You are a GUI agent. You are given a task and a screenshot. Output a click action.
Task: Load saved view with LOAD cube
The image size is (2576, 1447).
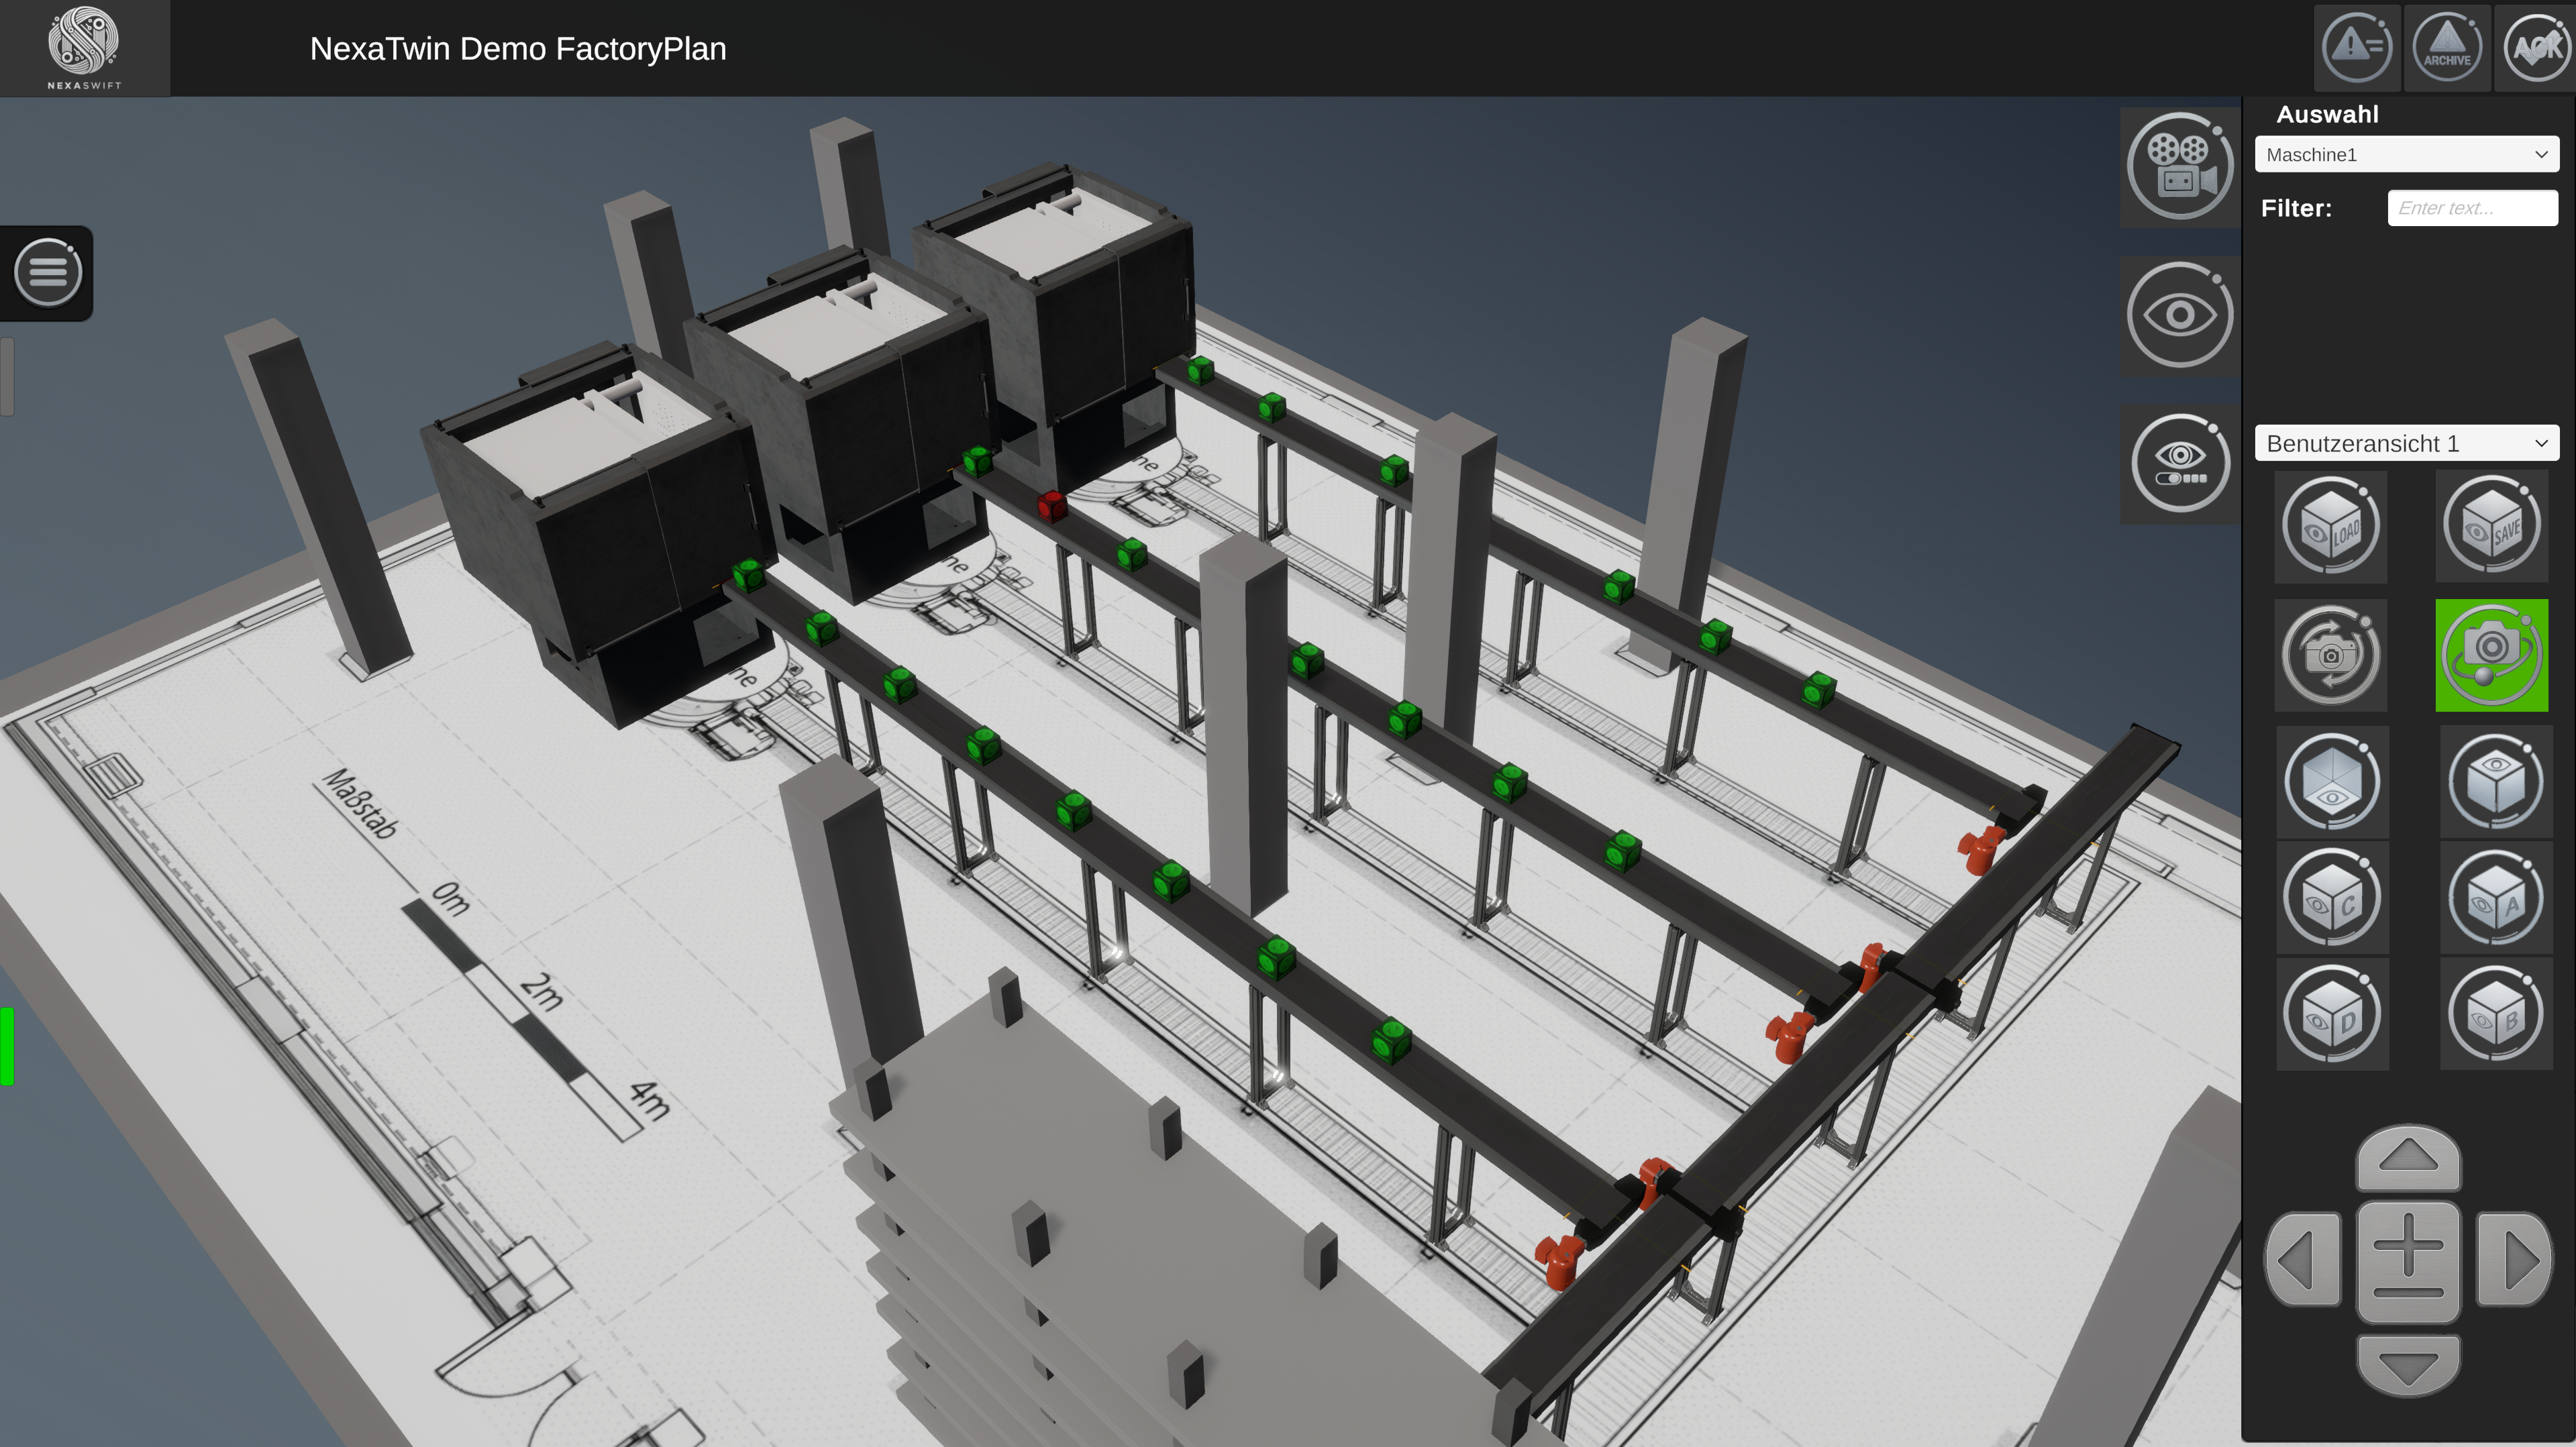pos(2331,527)
